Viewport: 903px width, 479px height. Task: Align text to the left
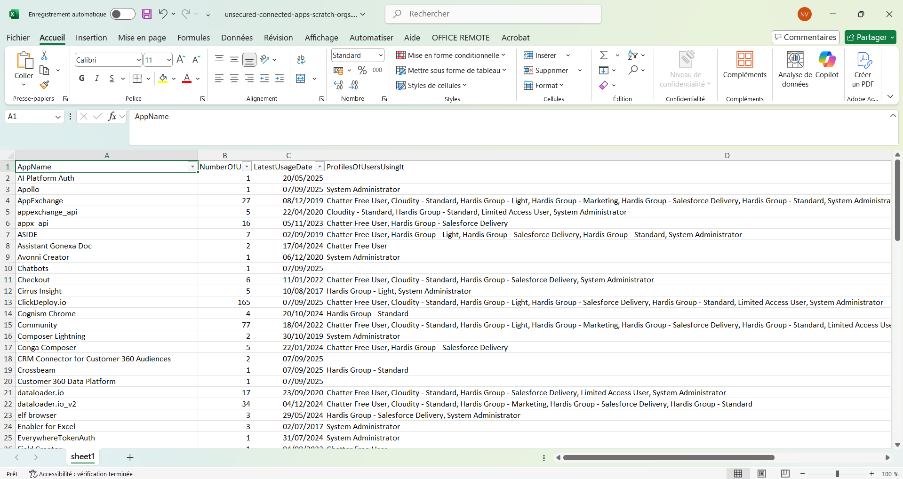219,78
